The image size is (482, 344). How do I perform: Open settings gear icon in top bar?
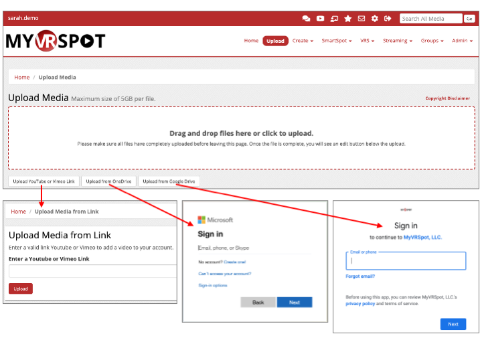(x=375, y=19)
